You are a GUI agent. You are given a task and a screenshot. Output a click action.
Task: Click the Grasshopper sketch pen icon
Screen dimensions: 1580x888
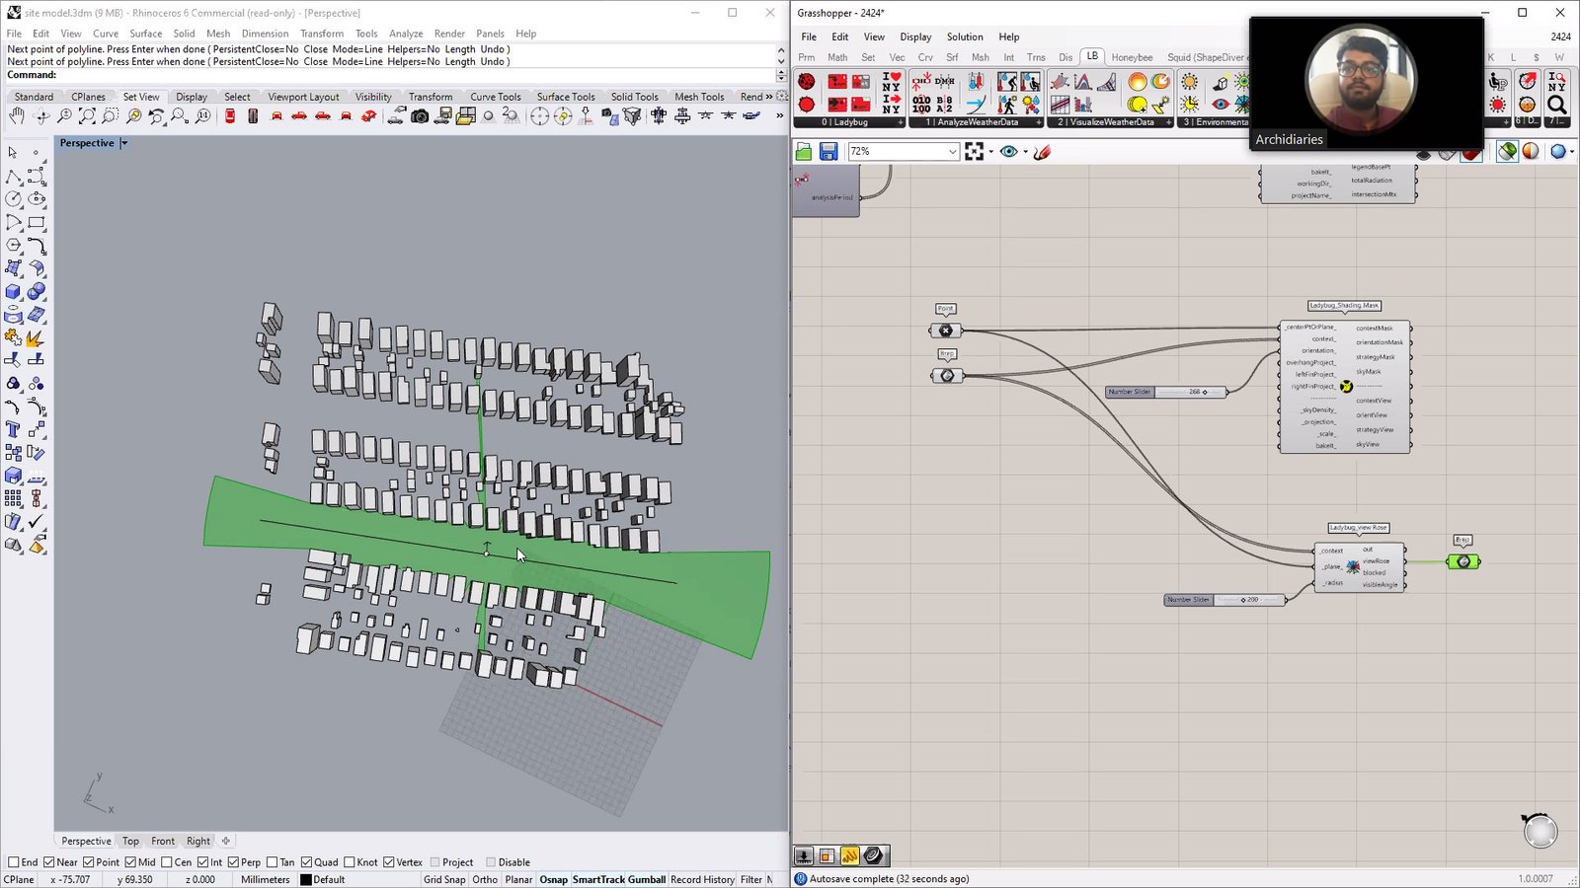click(x=1042, y=152)
